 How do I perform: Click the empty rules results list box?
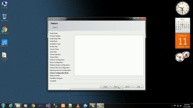109,55
